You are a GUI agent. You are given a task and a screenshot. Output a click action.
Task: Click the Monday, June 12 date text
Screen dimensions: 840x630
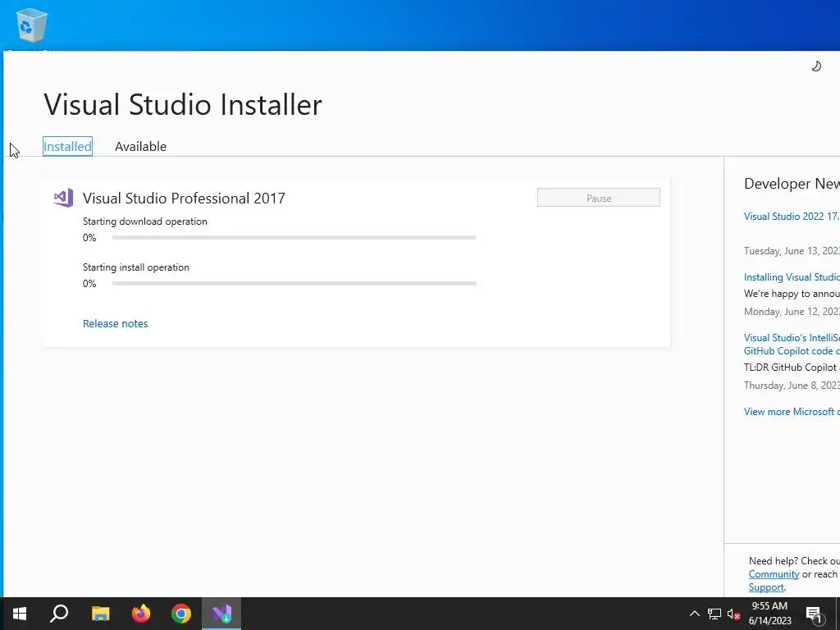[792, 311]
